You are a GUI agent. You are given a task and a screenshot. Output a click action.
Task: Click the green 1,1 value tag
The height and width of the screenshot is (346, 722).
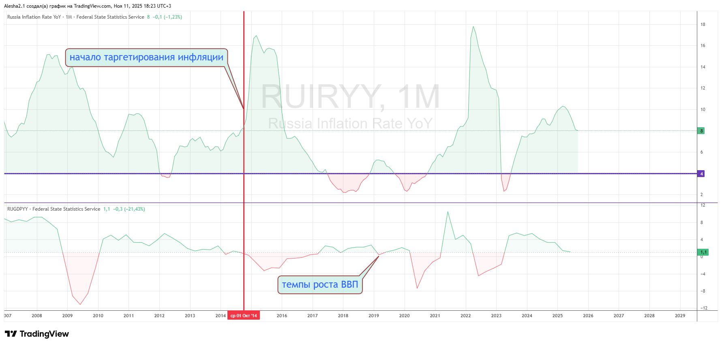pyautogui.click(x=703, y=252)
